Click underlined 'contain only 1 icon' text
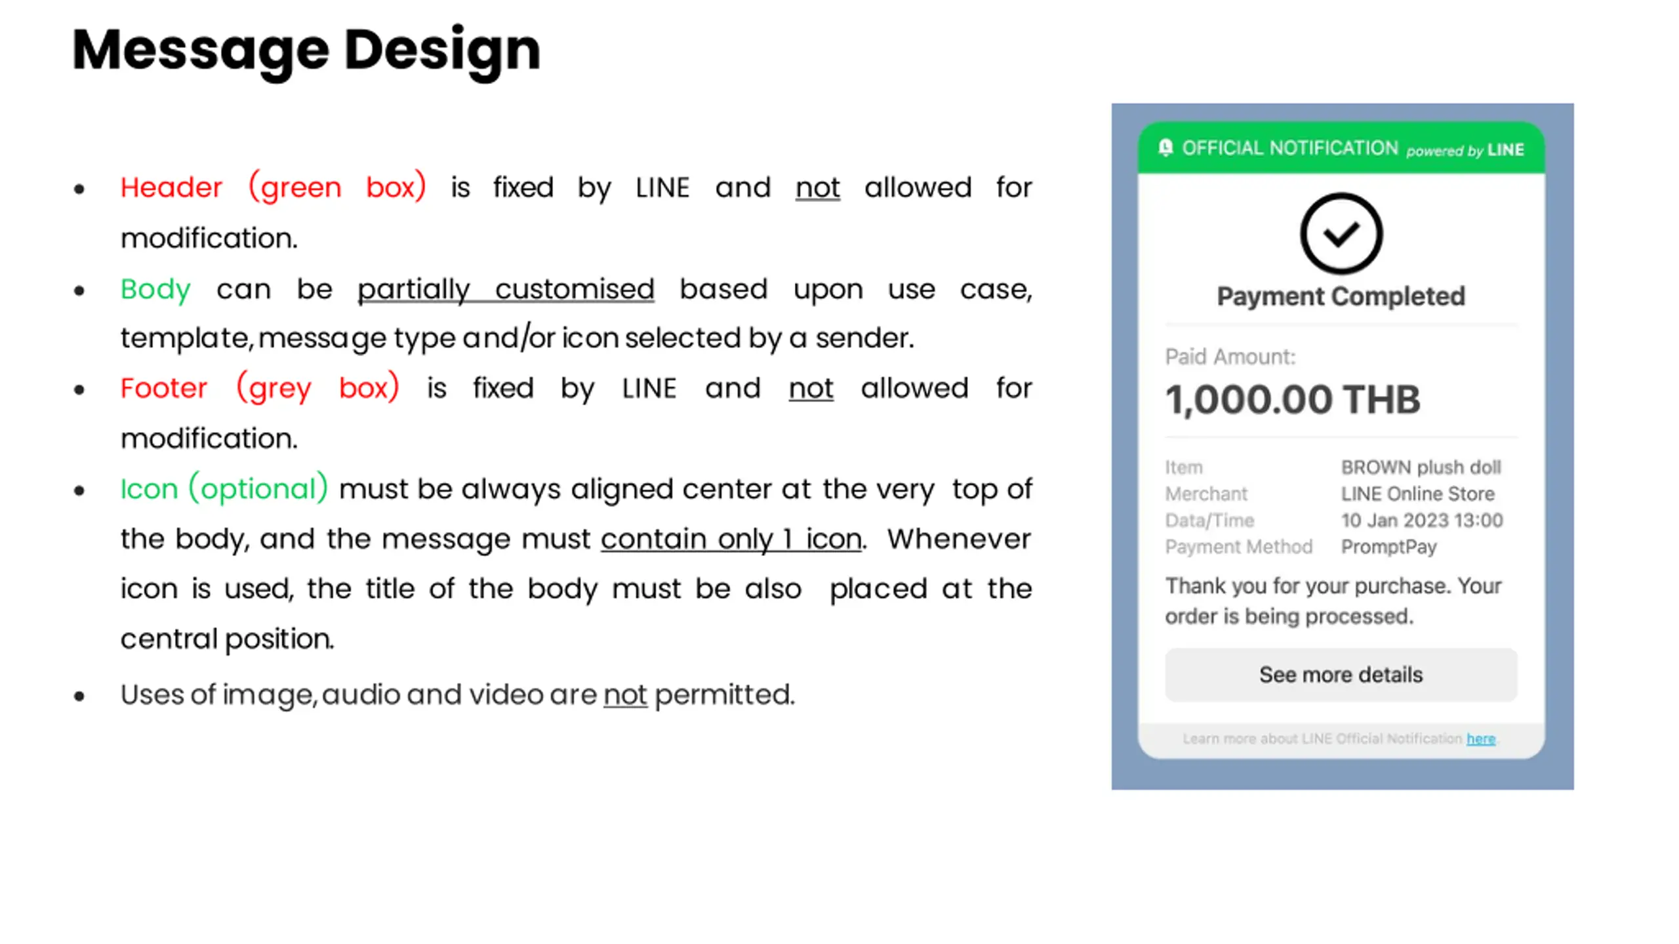The height and width of the screenshot is (944, 1679). coord(731,539)
